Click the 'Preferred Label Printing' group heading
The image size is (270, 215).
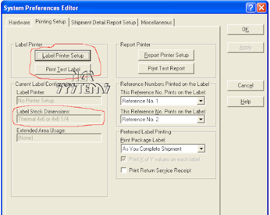tap(146, 132)
